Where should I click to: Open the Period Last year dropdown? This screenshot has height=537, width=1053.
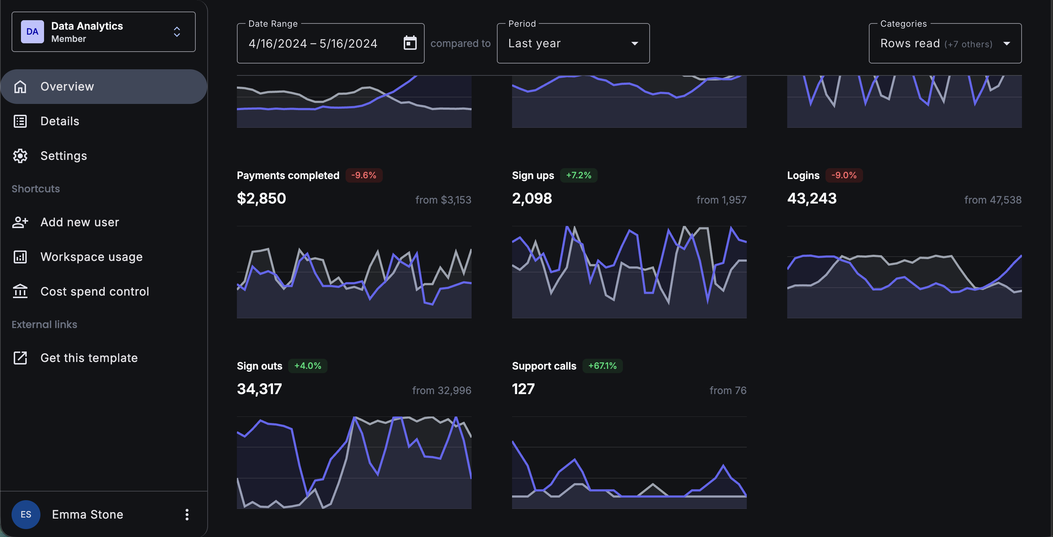tap(573, 43)
